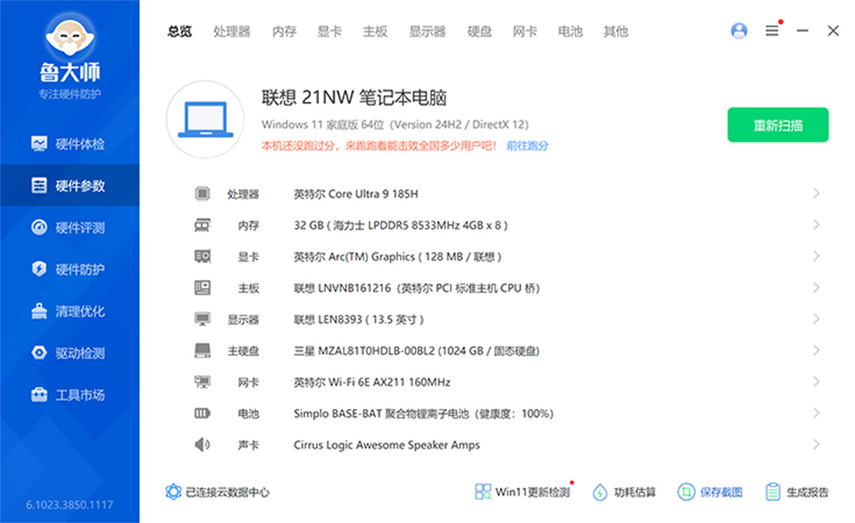The width and height of the screenshot is (855, 523).
Task: Expand the 内存 32 GB details arrow
Action: (x=816, y=225)
